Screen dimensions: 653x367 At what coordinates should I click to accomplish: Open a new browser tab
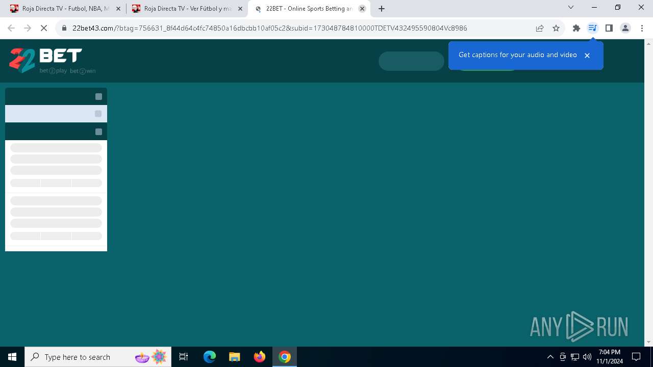click(x=382, y=9)
